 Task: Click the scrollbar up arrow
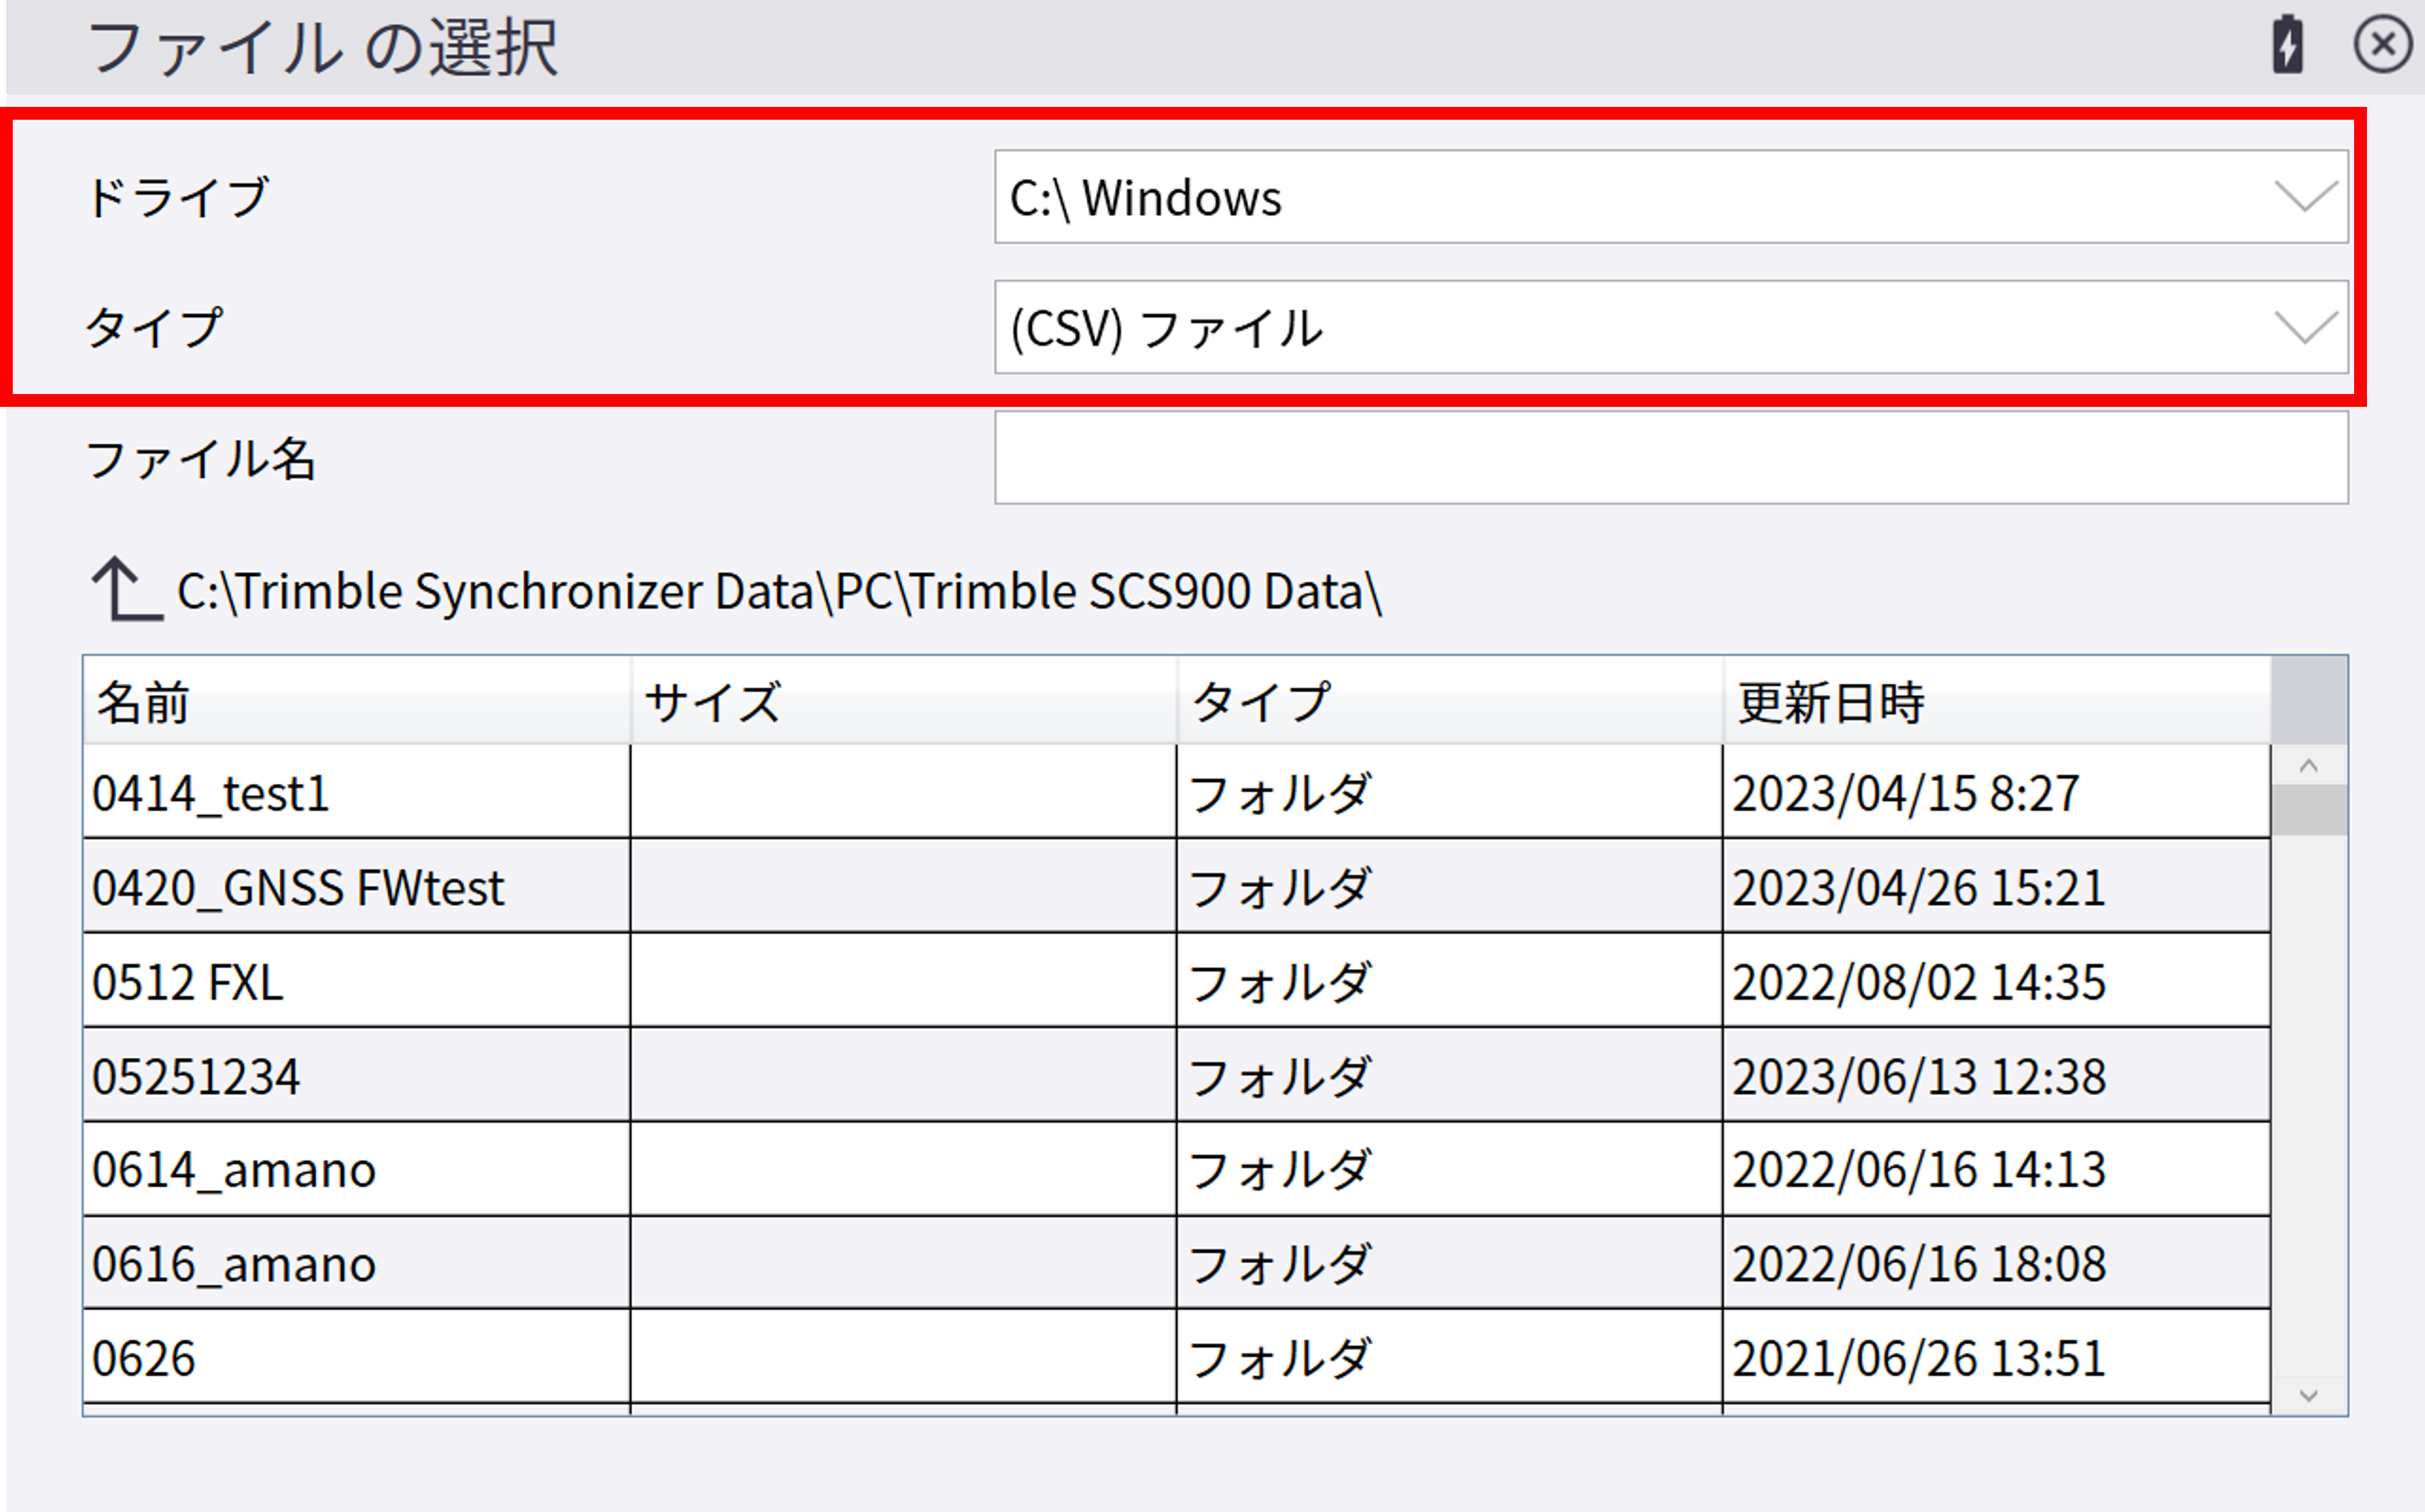pyautogui.click(x=2308, y=767)
